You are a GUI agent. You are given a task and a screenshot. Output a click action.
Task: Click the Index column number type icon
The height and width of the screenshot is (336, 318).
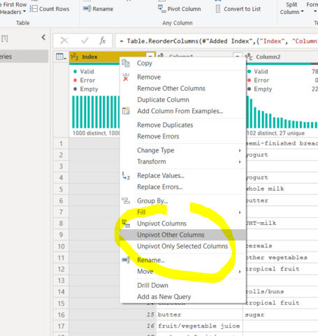pyautogui.click(x=75, y=57)
